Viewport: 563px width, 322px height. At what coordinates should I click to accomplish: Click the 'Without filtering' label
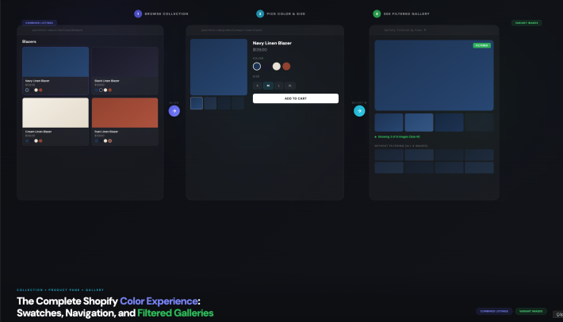point(401,146)
